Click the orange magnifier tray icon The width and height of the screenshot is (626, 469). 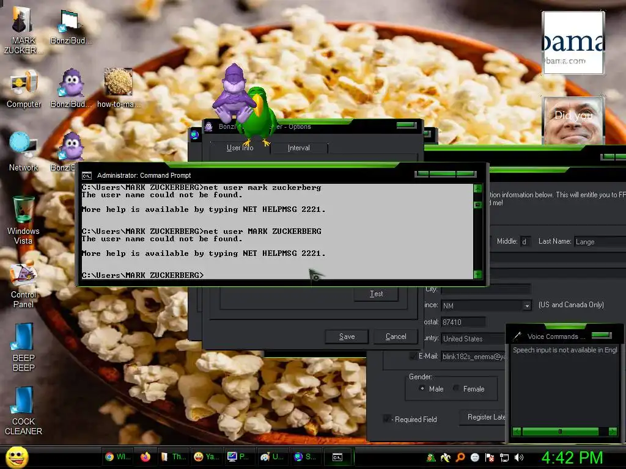click(460, 457)
